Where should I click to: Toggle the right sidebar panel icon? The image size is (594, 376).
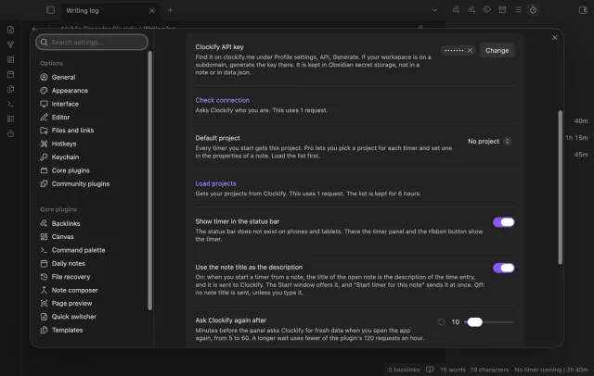tap(583, 10)
